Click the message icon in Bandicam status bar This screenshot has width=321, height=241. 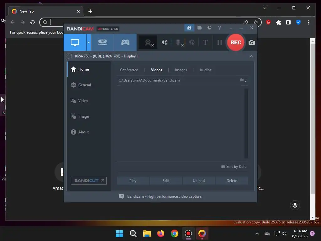[x=121, y=196]
